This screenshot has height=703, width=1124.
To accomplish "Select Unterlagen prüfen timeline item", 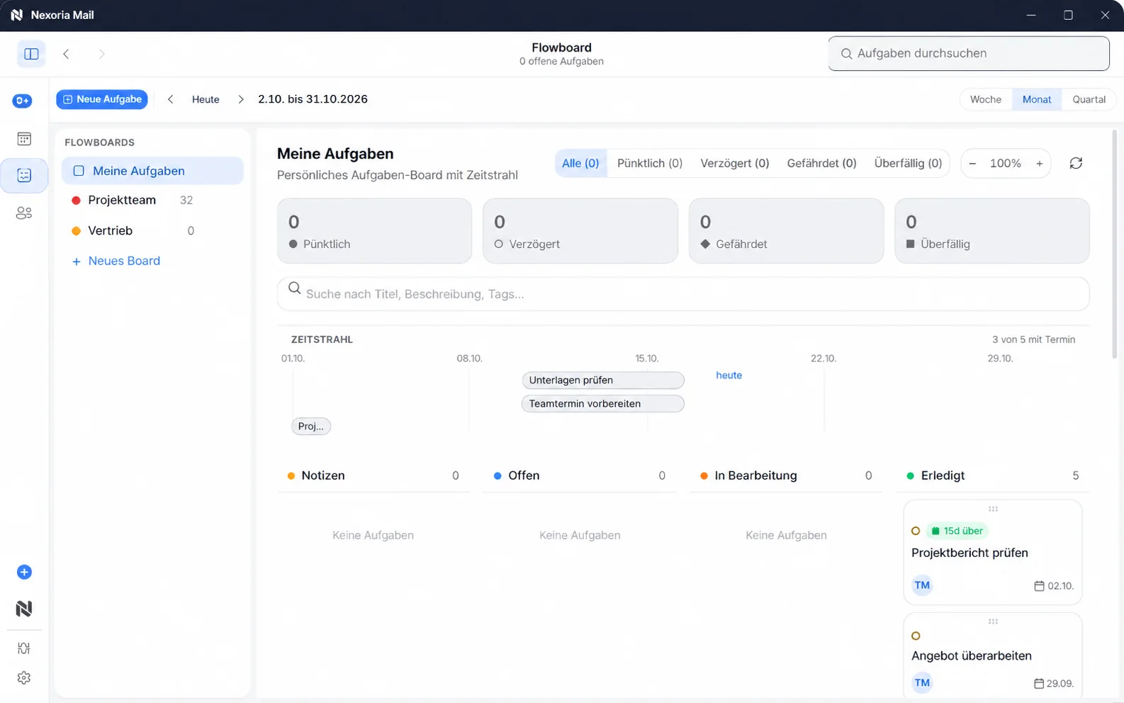I will pos(603,380).
